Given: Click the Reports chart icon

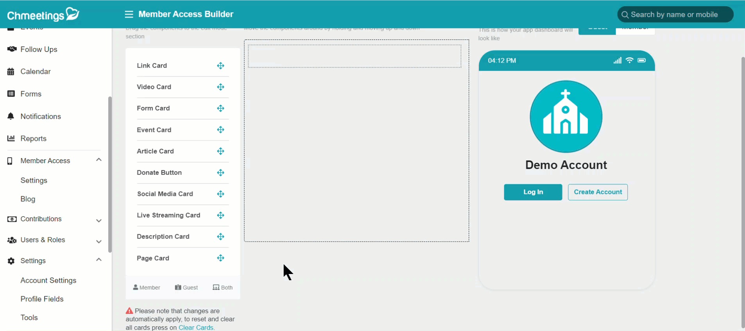Looking at the screenshot, I should (11, 138).
